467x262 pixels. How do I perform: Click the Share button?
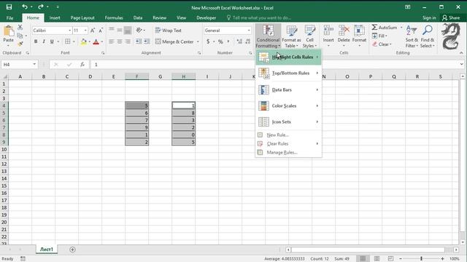[451, 17]
